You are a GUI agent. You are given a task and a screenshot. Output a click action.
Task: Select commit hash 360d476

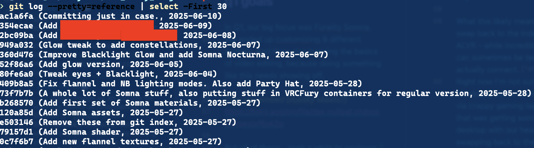click(x=17, y=55)
